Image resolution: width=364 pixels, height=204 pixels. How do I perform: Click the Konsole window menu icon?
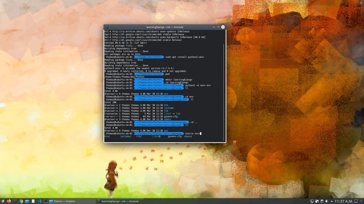coord(107,27)
